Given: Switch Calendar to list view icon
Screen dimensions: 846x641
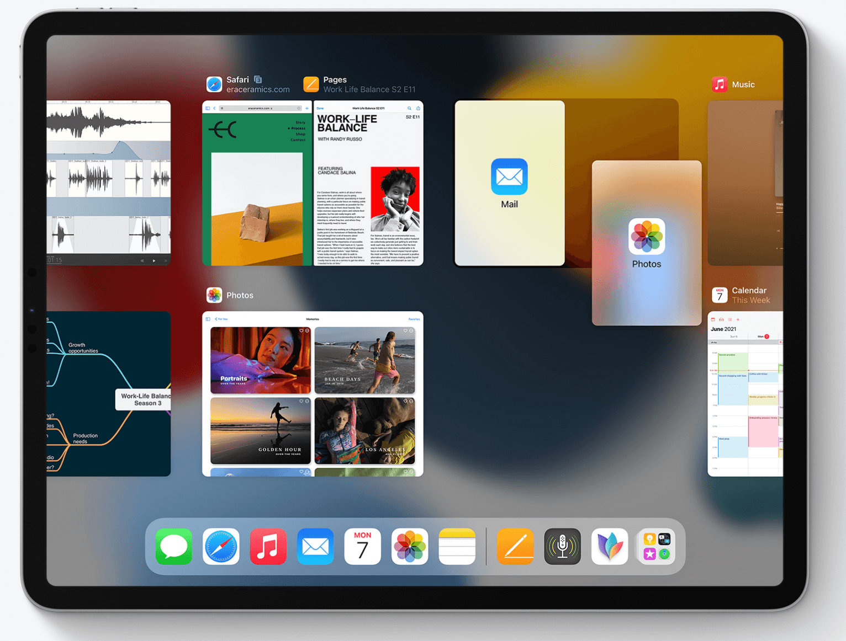Looking at the screenshot, I should pyautogui.click(x=730, y=319).
